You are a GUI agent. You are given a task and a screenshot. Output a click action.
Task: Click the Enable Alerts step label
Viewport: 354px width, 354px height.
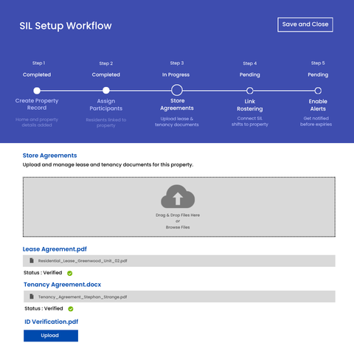(318, 105)
